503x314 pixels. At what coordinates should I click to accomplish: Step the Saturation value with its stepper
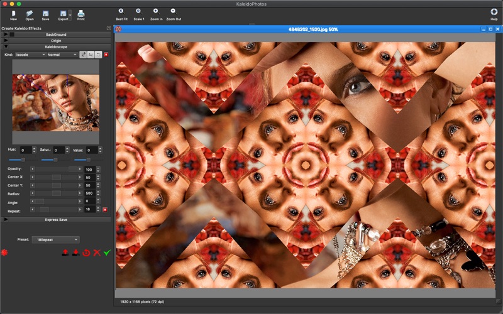(x=67, y=150)
